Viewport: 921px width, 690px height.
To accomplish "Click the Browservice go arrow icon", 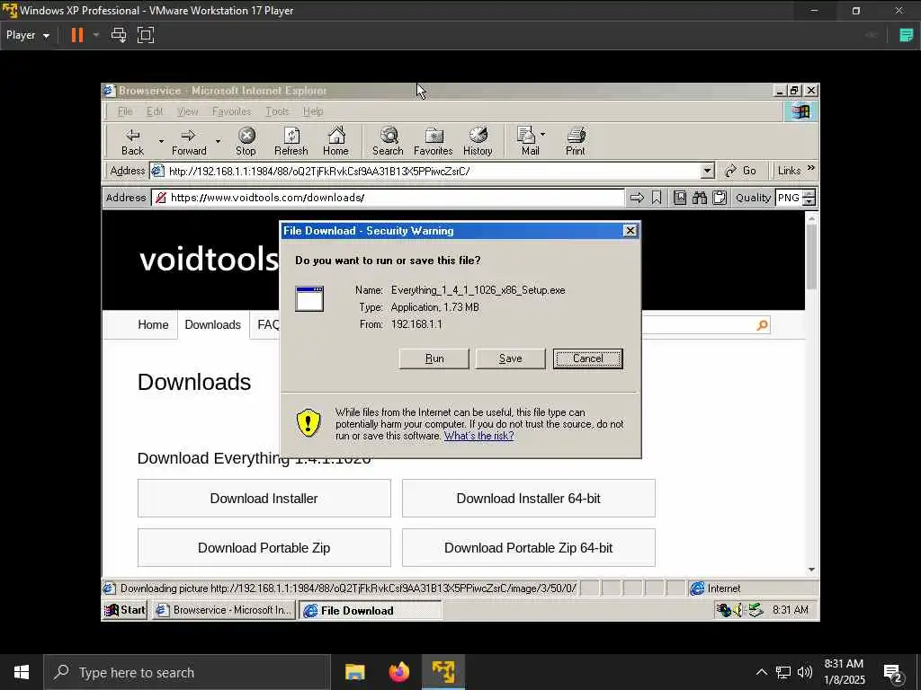I will tap(637, 198).
